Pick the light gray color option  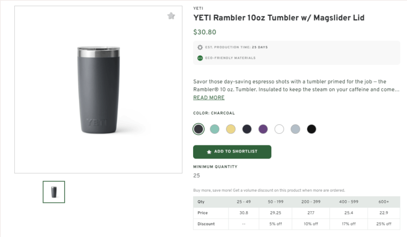click(295, 129)
